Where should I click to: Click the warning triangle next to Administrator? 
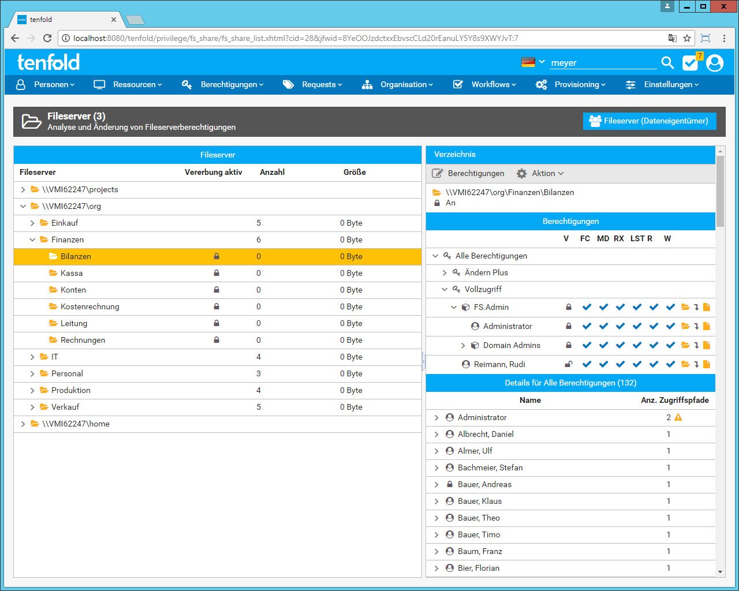[678, 417]
